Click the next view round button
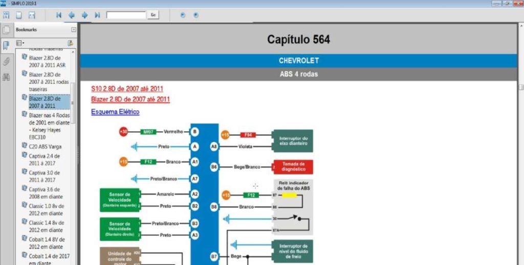 coord(196,15)
